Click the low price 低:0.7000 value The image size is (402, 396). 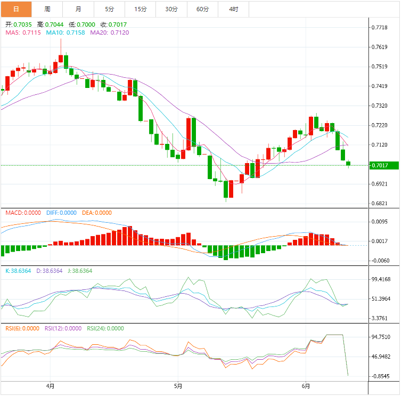point(82,25)
